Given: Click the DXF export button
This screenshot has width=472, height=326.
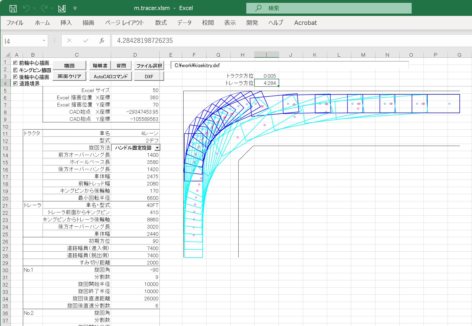Looking at the screenshot, I should (x=149, y=76).
